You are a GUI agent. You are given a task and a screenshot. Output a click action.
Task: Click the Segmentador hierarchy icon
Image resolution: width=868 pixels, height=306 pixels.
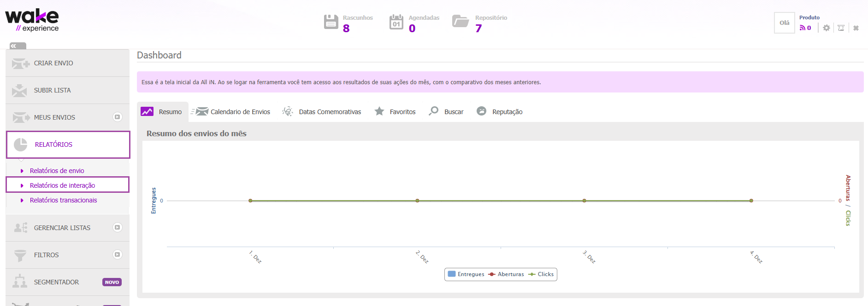click(20, 281)
